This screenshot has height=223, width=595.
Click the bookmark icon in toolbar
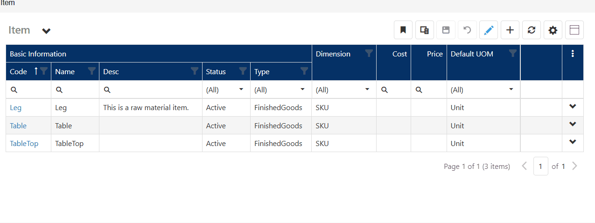click(403, 30)
